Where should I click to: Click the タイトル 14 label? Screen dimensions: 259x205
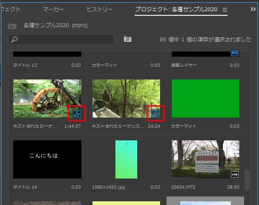pyautogui.click(x=25, y=187)
